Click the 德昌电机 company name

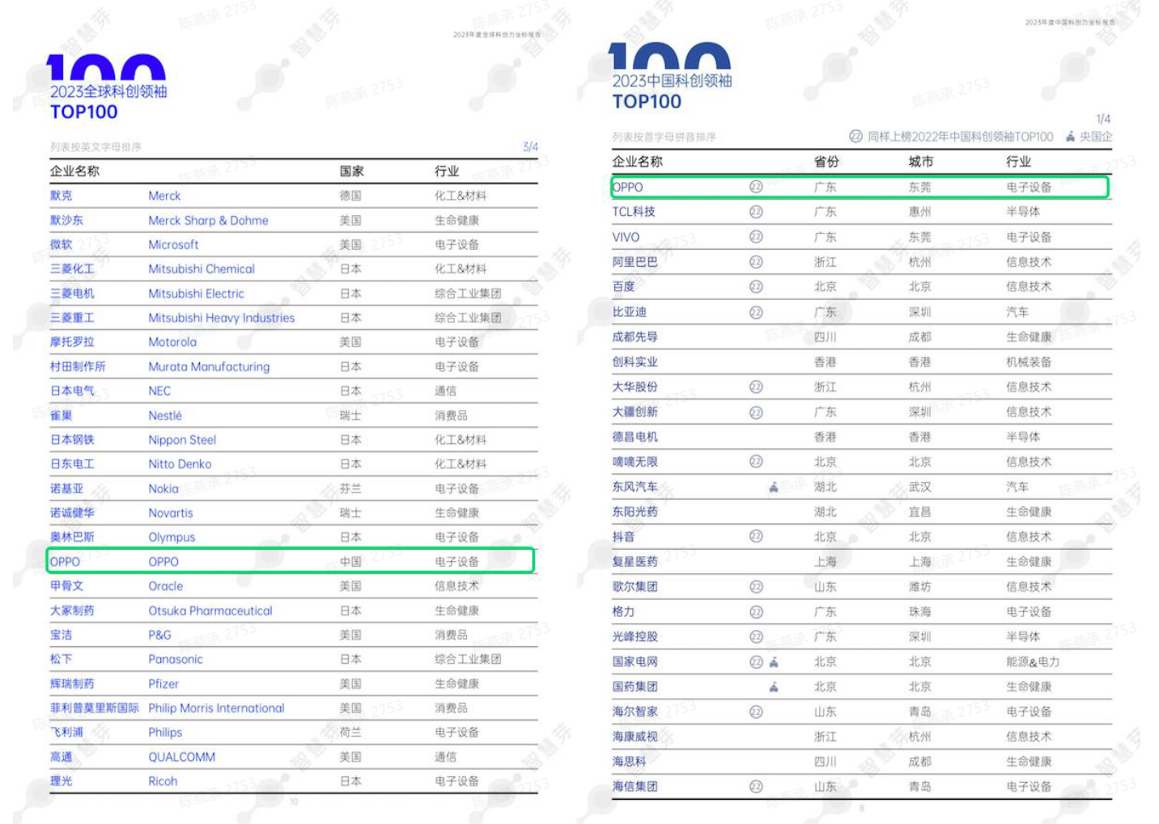point(635,437)
